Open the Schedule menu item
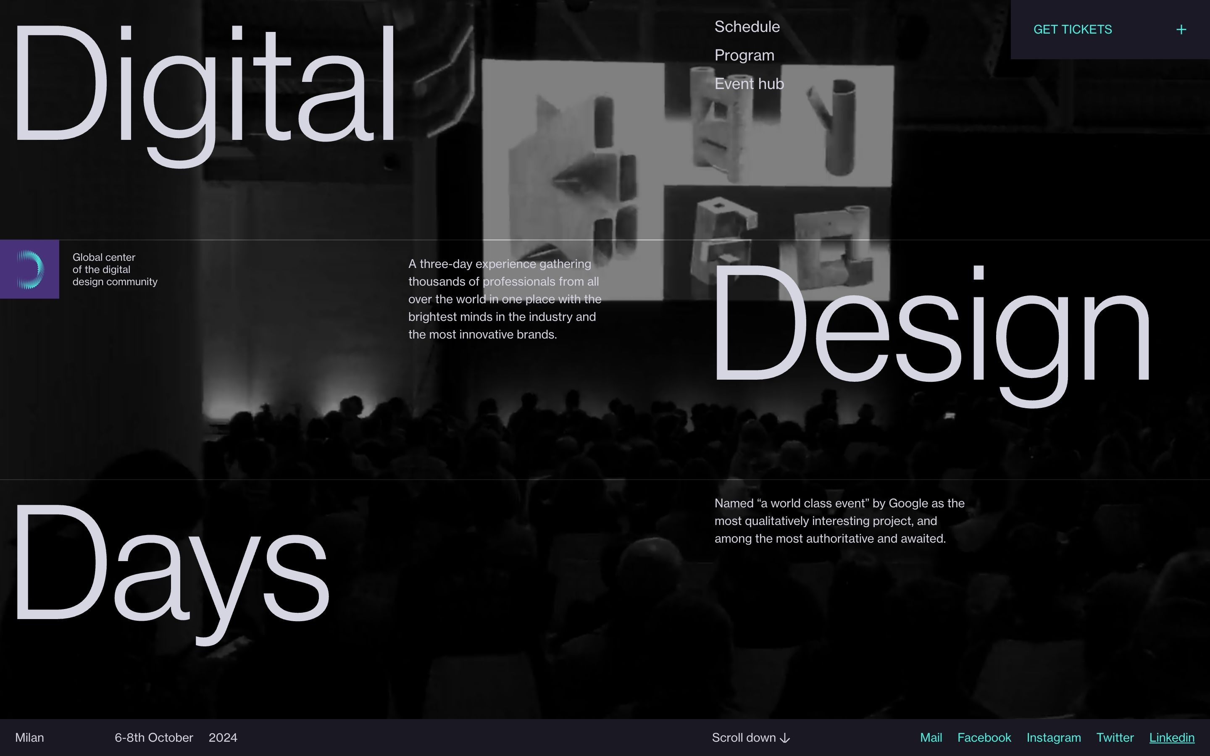The image size is (1210, 756). pos(747,27)
